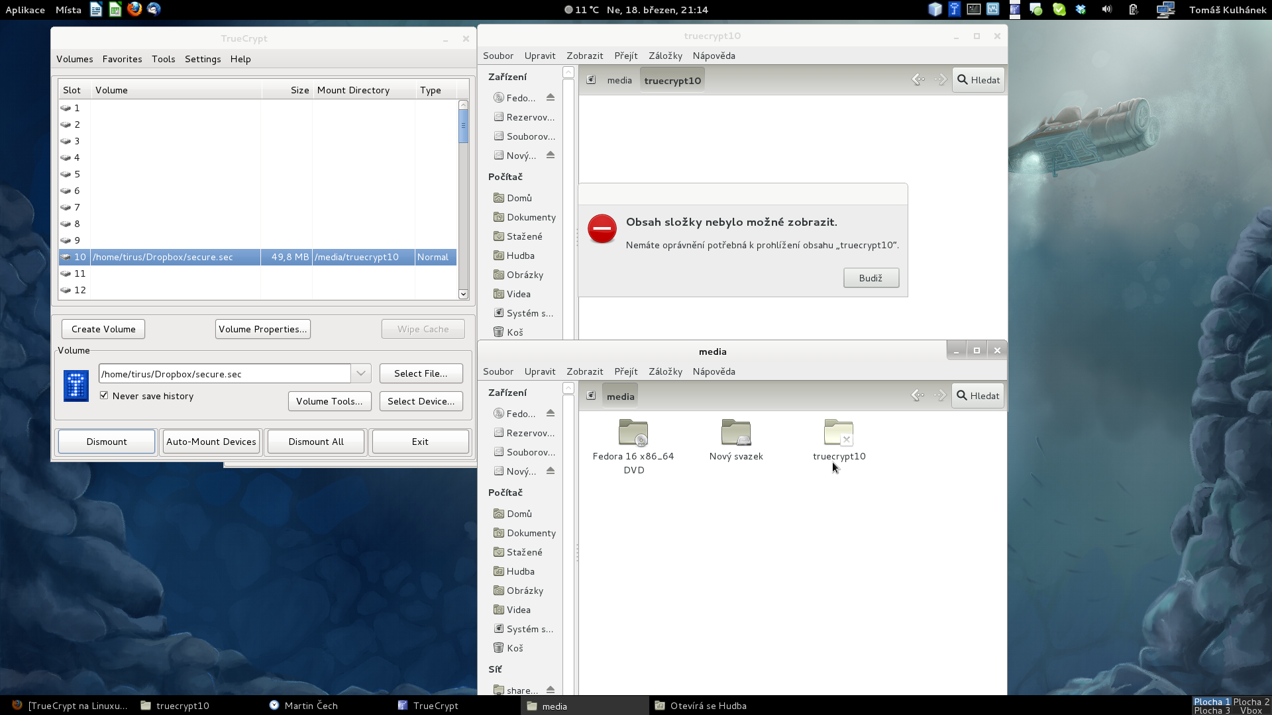The height and width of the screenshot is (715, 1272).
Task: Open the Nový svazek folder icon
Action: click(x=735, y=434)
